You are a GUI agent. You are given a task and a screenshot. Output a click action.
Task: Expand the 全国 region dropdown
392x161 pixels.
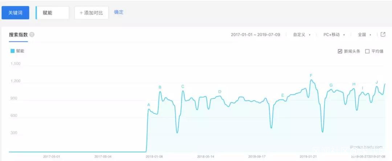click(x=364, y=35)
